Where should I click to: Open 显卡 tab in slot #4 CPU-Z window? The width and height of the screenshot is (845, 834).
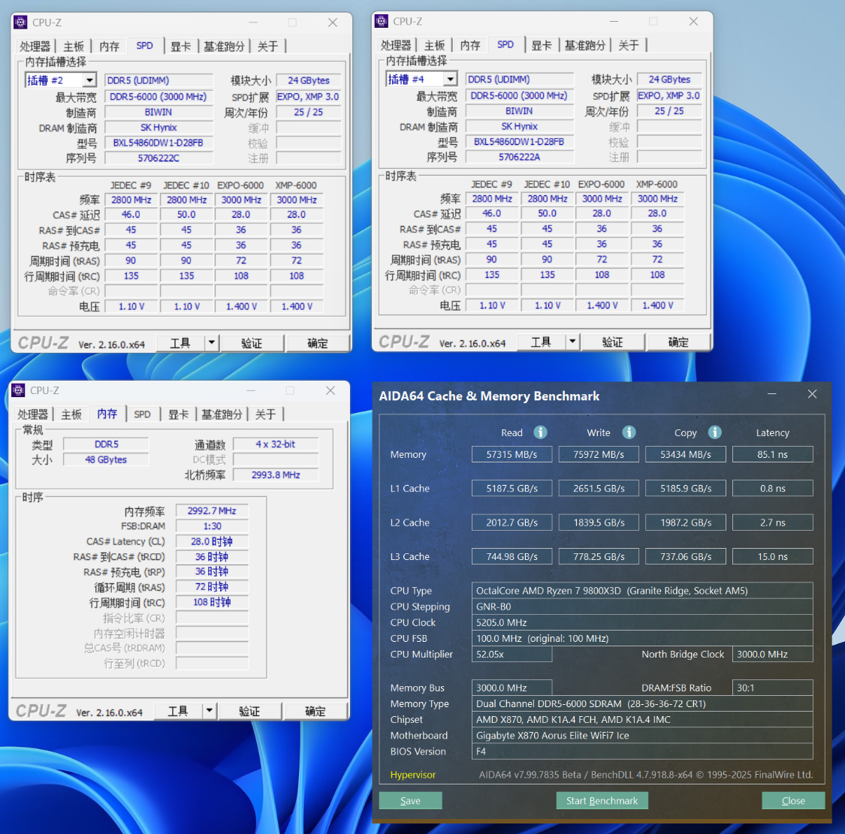click(542, 45)
